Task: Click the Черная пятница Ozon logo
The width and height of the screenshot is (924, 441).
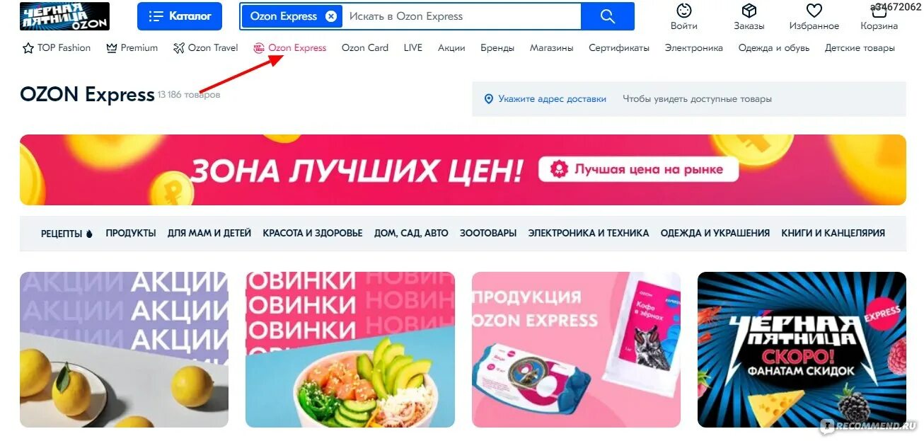Action: click(64, 16)
